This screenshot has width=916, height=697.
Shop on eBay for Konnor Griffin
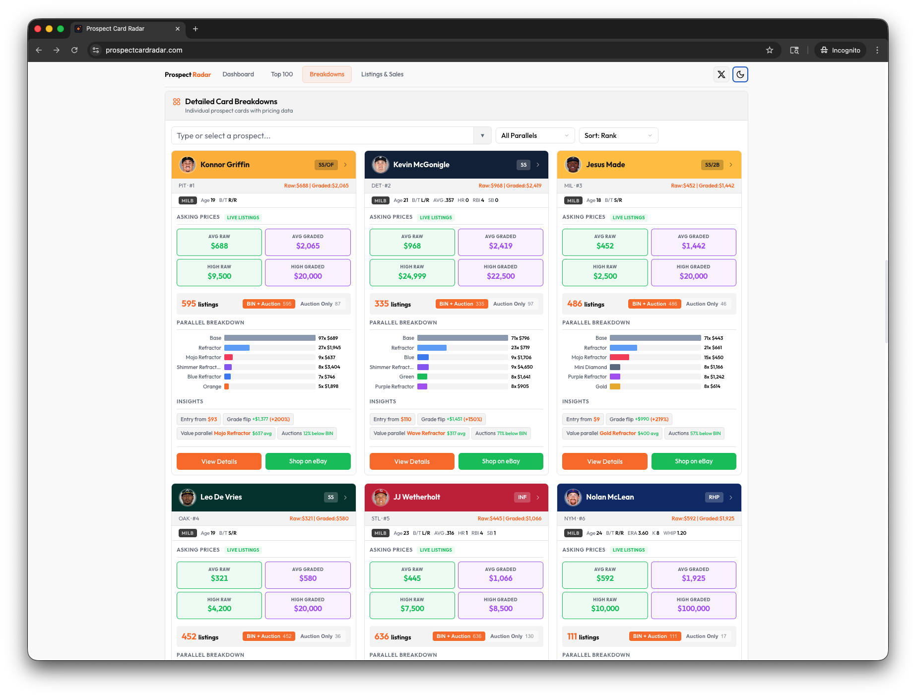[x=308, y=461]
